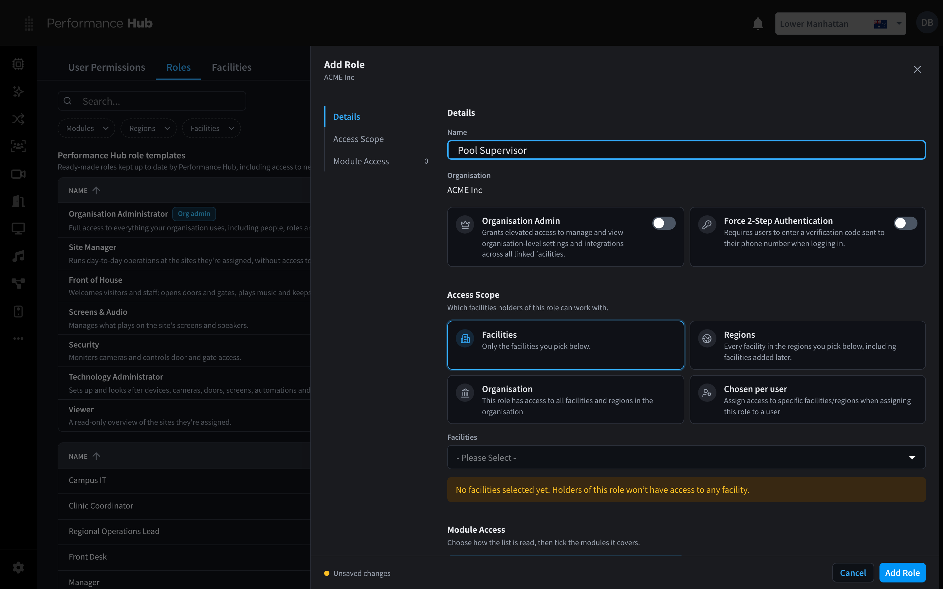The height and width of the screenshot is (589, 943).
Task: Expand the Modules filter
Action: click(x=86, y=128)
